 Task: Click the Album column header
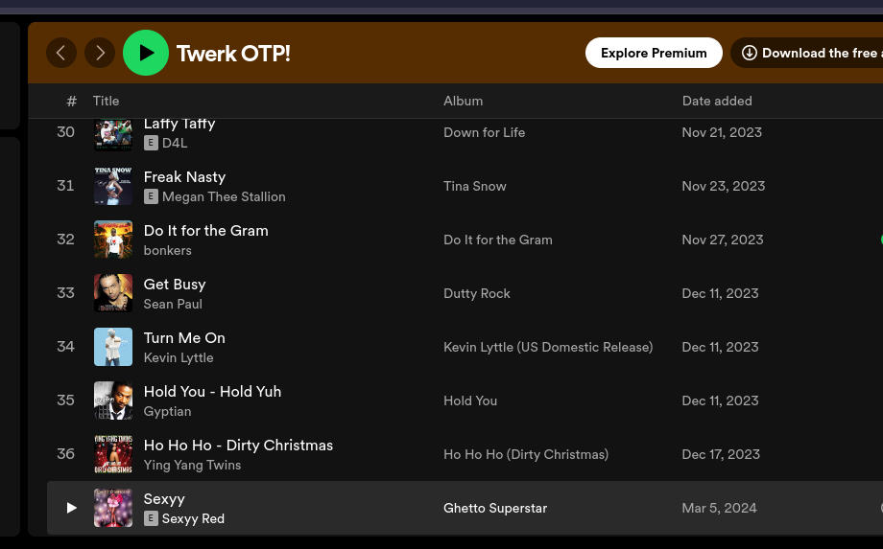463,101
